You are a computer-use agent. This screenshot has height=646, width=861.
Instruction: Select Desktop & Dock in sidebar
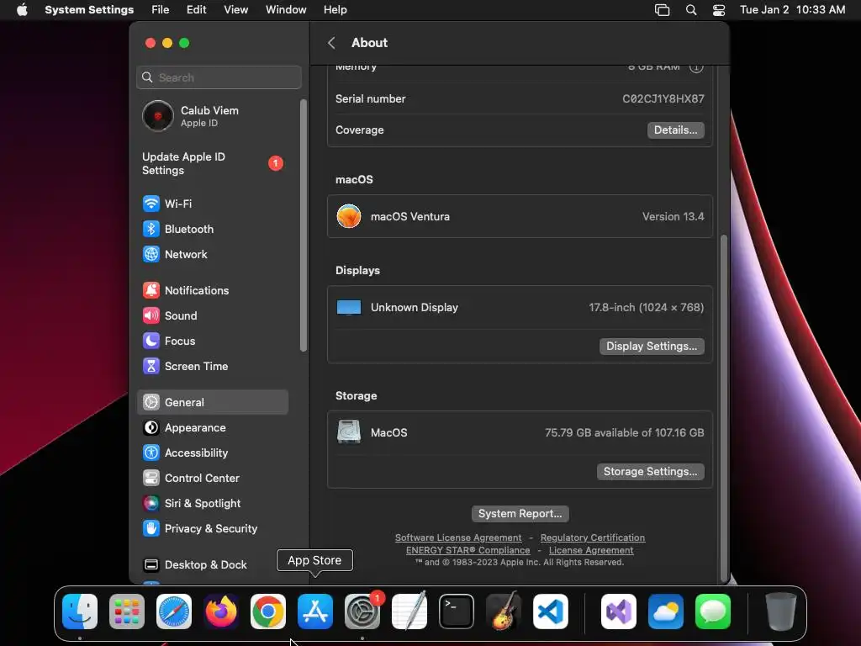click(x=213, y=564)
